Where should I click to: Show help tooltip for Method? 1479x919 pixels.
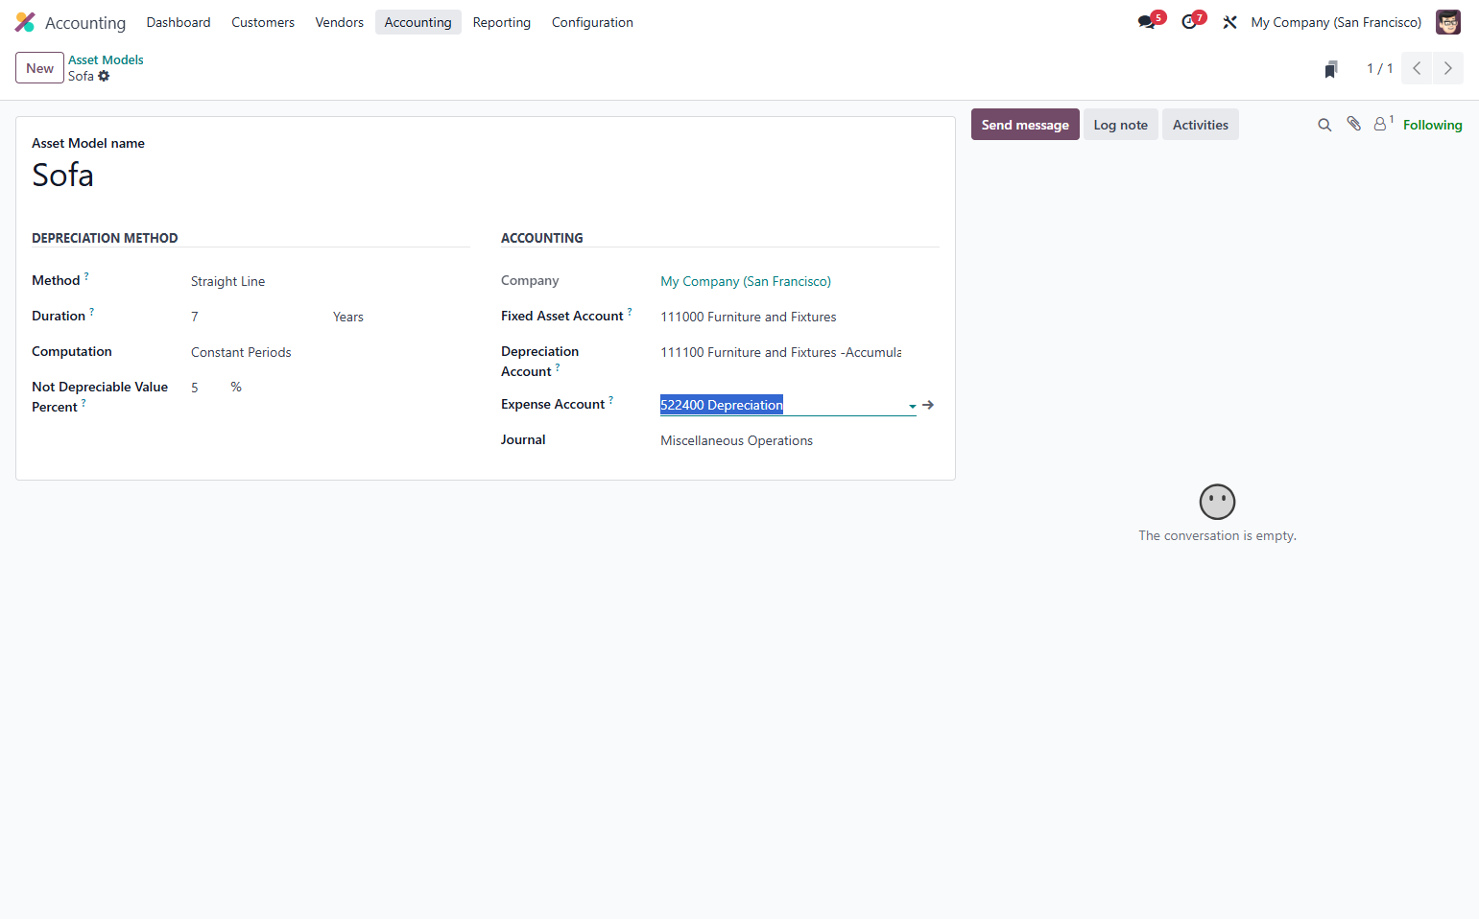(x=86, y=276)
